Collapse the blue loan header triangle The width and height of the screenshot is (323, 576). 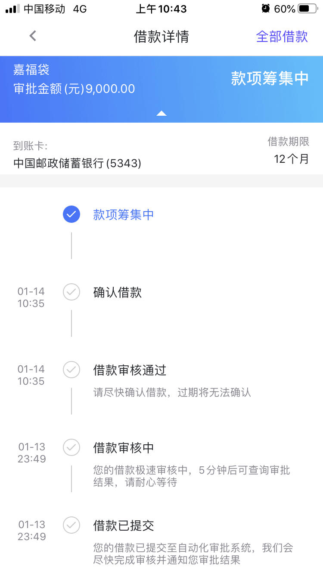coord(161,113)
